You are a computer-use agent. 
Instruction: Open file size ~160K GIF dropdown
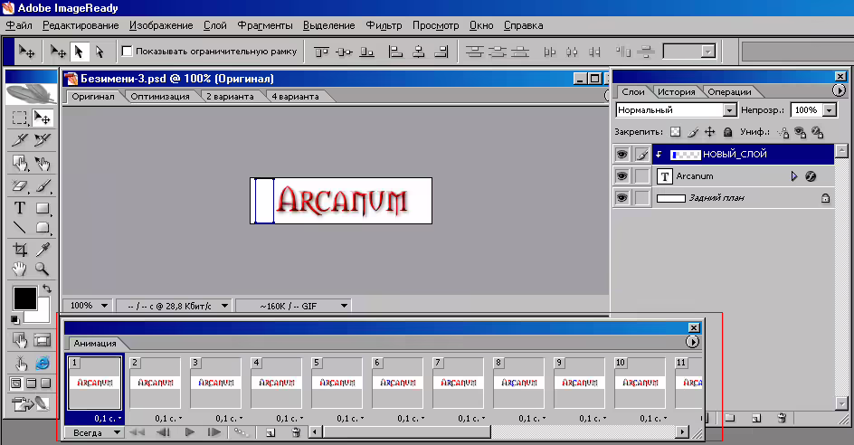(293, 306)
